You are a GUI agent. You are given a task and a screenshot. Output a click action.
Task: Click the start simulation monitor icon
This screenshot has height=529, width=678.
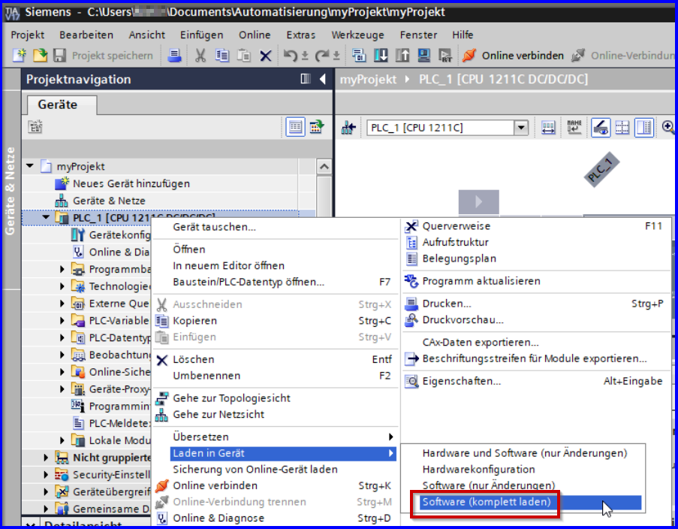tap(423, 56)
